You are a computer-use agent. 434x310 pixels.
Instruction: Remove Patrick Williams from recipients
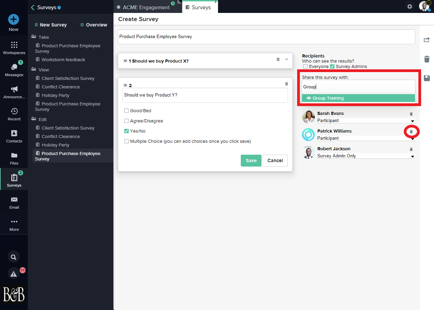(x=411, y=132)
